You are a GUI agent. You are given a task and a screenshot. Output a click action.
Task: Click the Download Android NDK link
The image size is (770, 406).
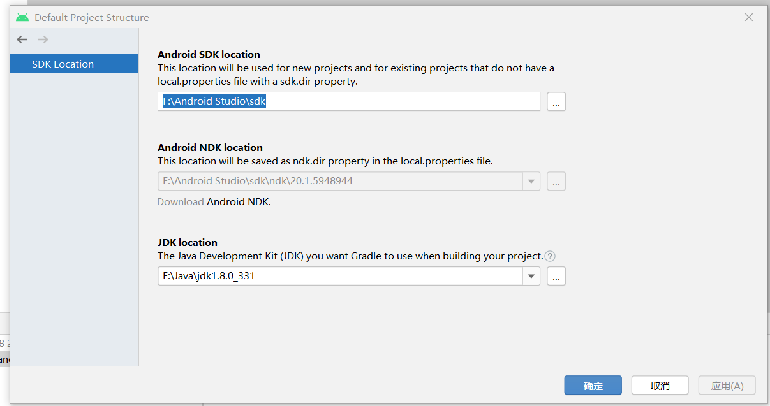pos(181,202)
